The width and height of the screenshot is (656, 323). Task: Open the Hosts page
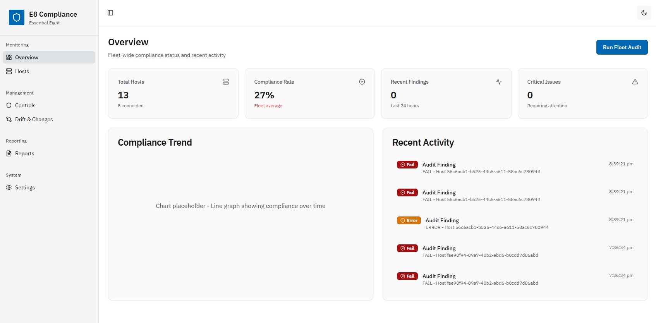(x=49, y=71)
